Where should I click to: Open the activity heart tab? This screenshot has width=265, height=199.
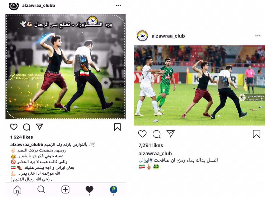pyautogui.click(x=89, y=189)
